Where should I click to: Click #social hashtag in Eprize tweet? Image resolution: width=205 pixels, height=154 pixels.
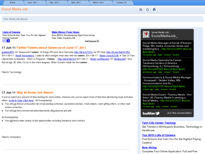[187, 49]
